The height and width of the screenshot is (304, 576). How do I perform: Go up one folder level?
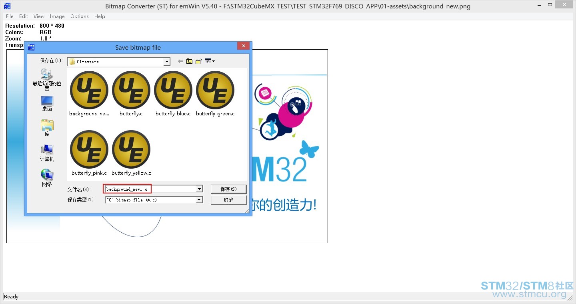[189, 61]
